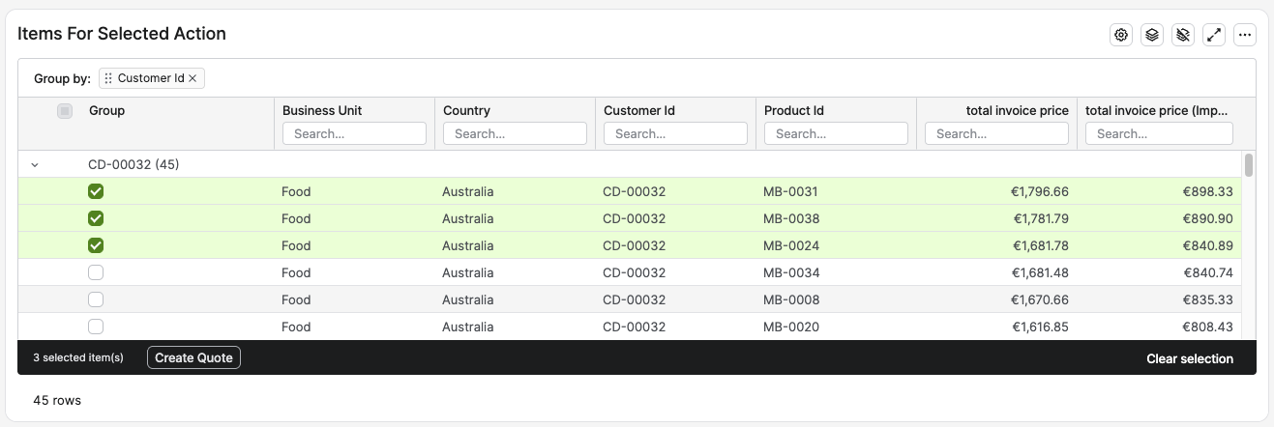Click the total invoice price search field

tap(996, 133)
